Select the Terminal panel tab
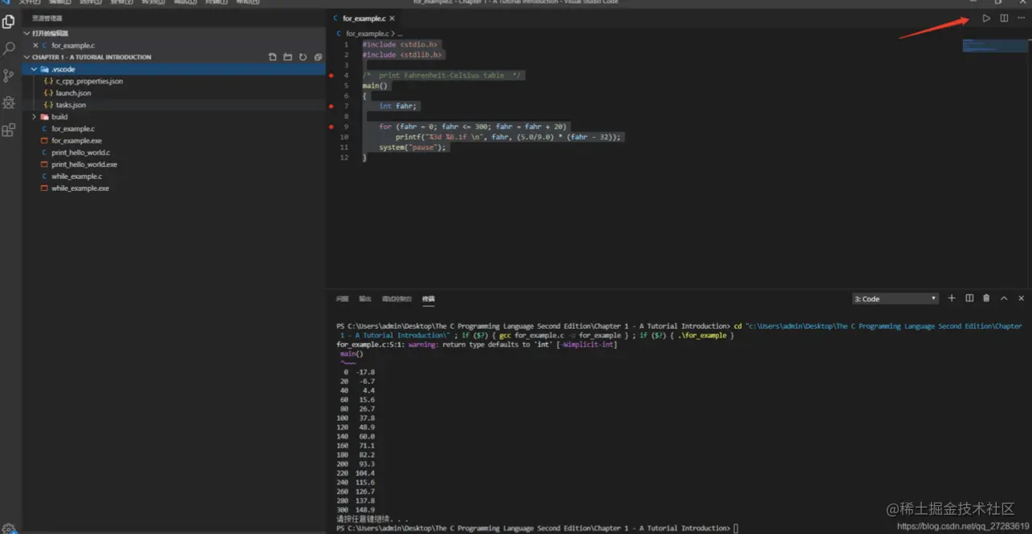 point(429,299)
